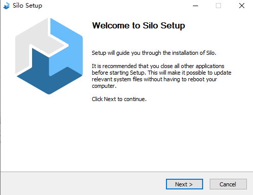Proceed with the Next > button
253x195 pixels.
[x=184, y=184]
